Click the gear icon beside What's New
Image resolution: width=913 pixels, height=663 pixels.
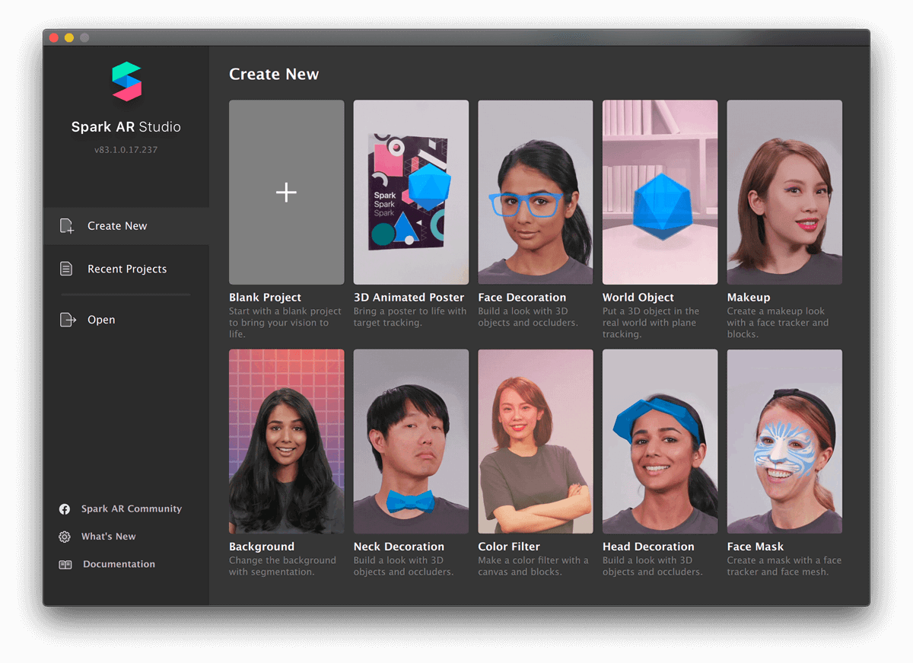pos(65,537)
